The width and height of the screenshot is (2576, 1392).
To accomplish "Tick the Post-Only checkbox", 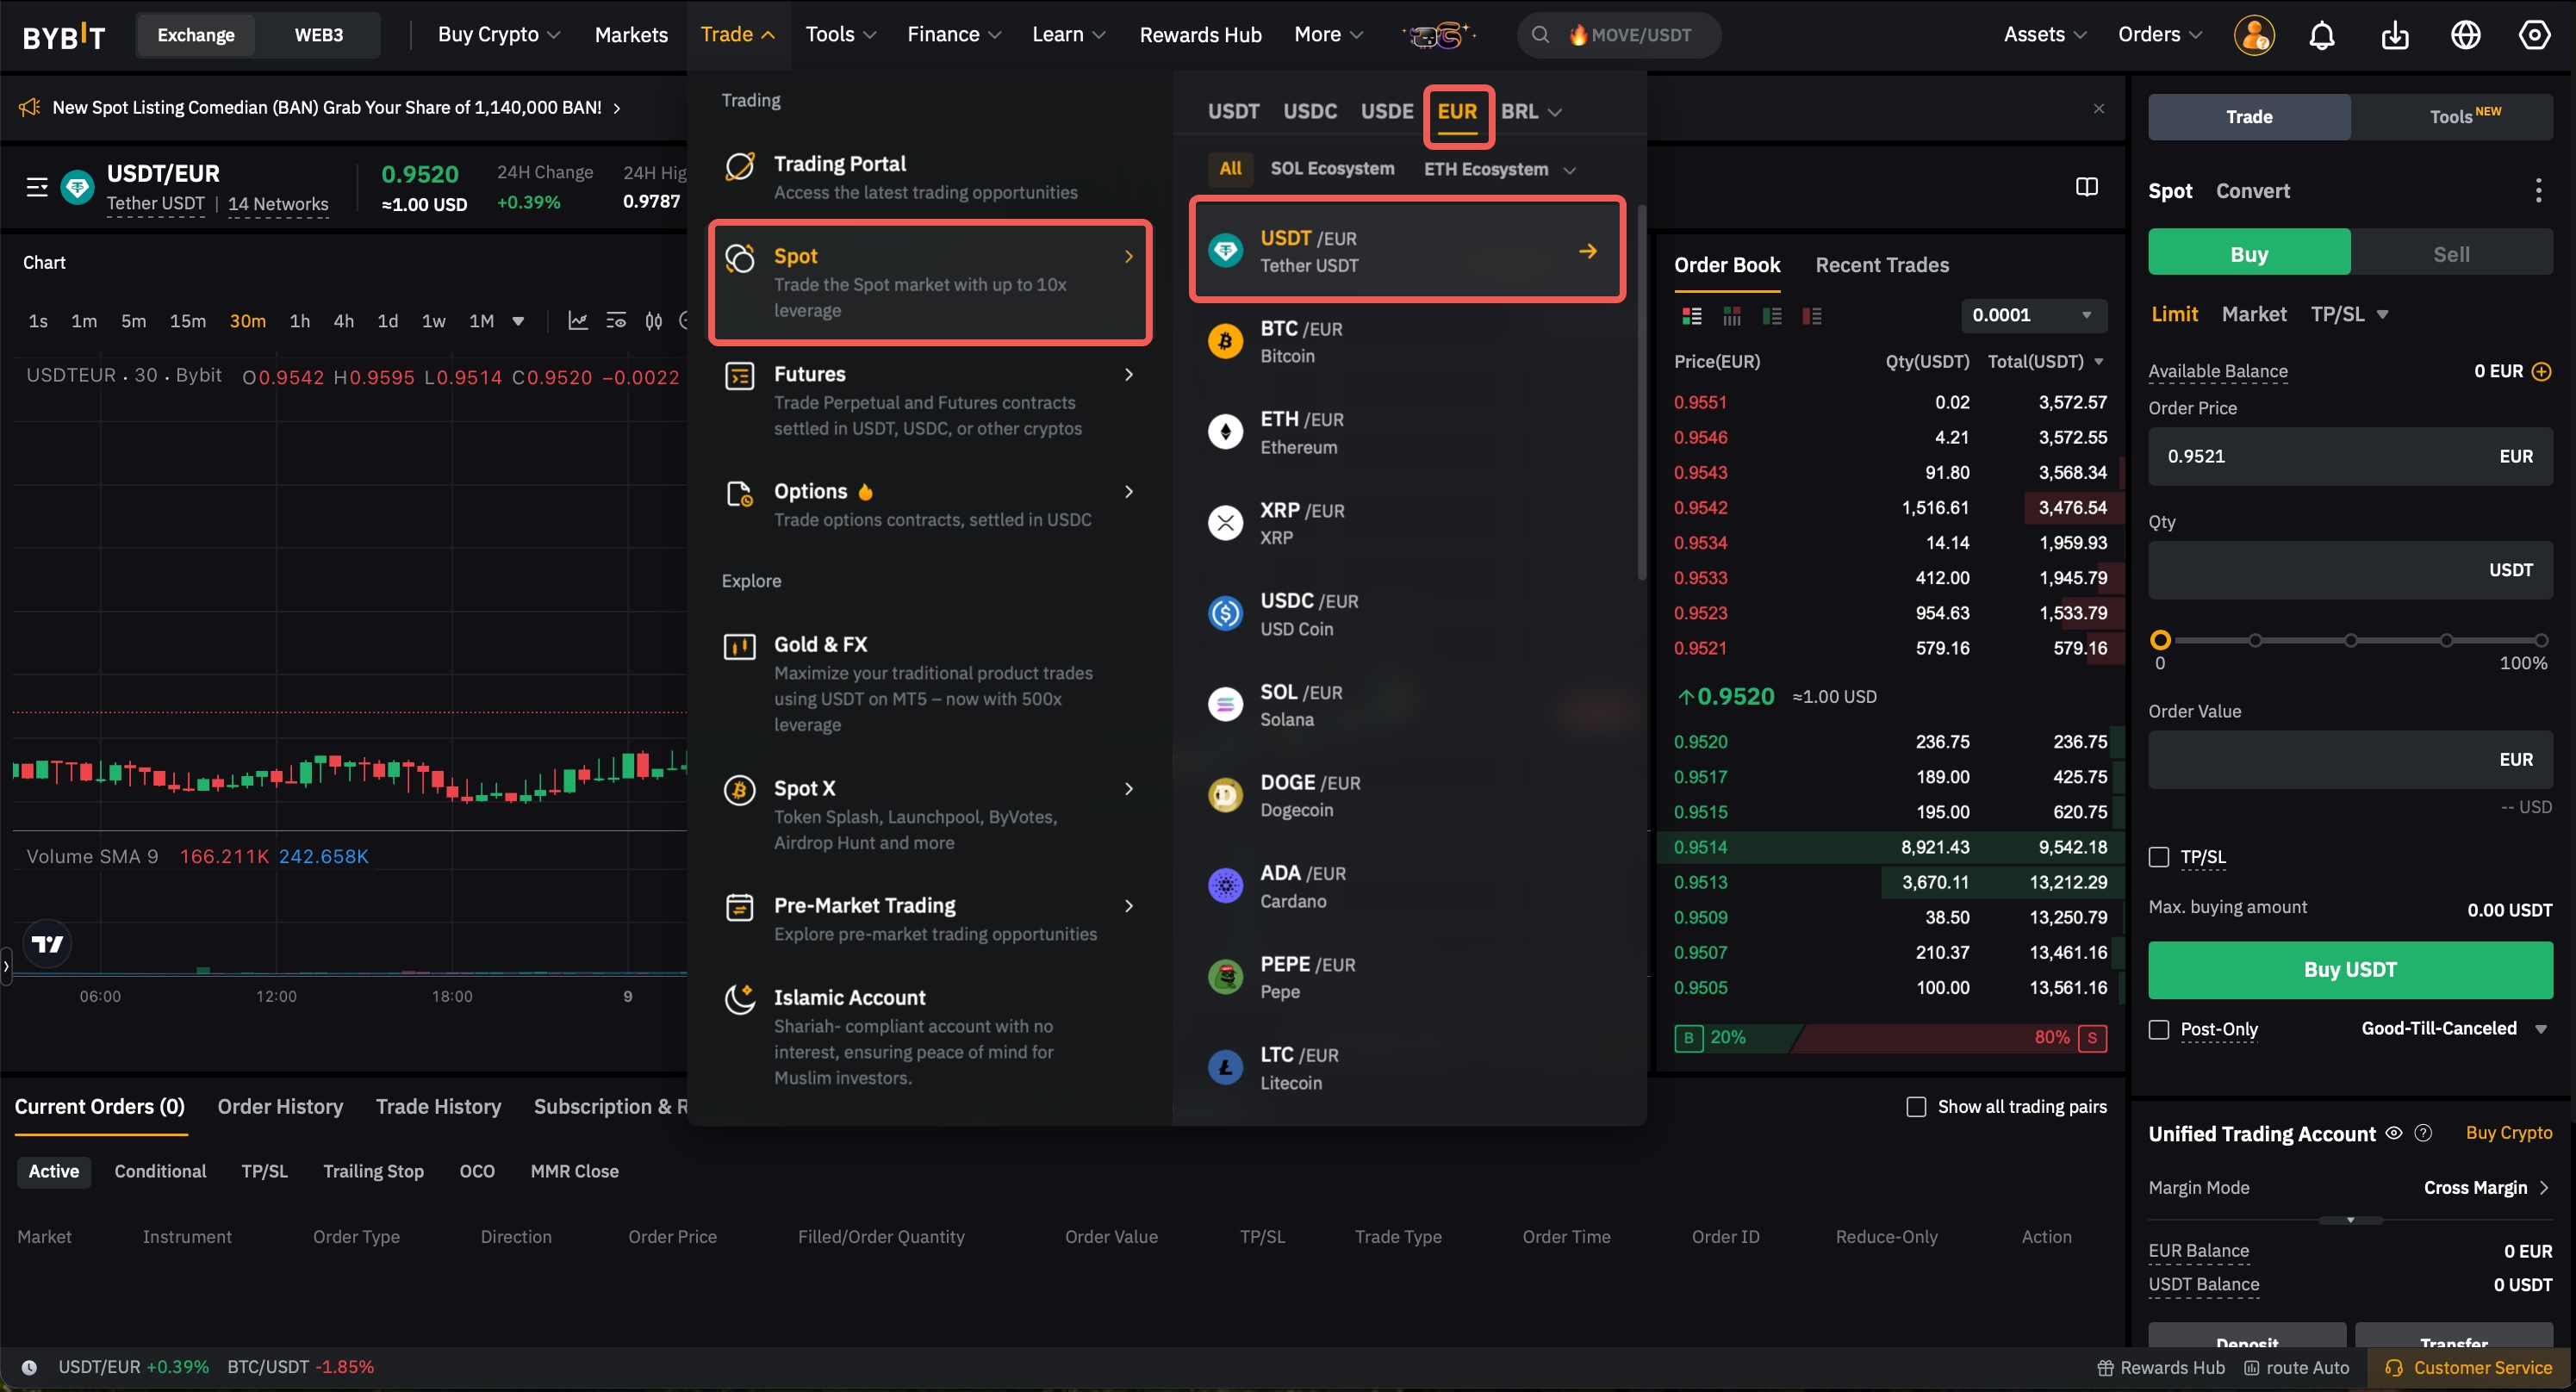I will click(x=2159, y=1029).
